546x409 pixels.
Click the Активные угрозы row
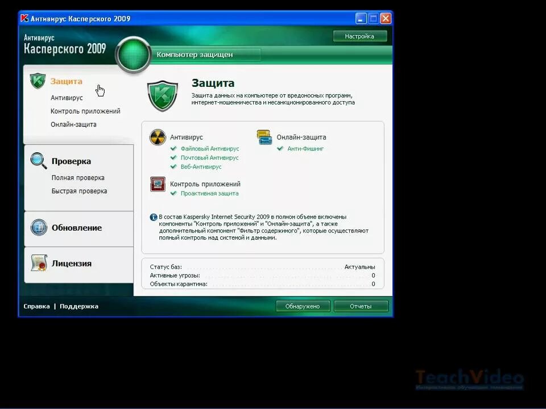tap(262, 276)
